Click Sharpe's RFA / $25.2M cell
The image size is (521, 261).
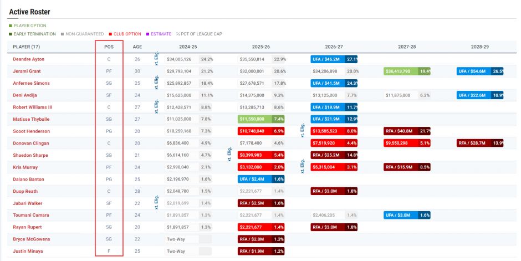(x=334, y=155)
